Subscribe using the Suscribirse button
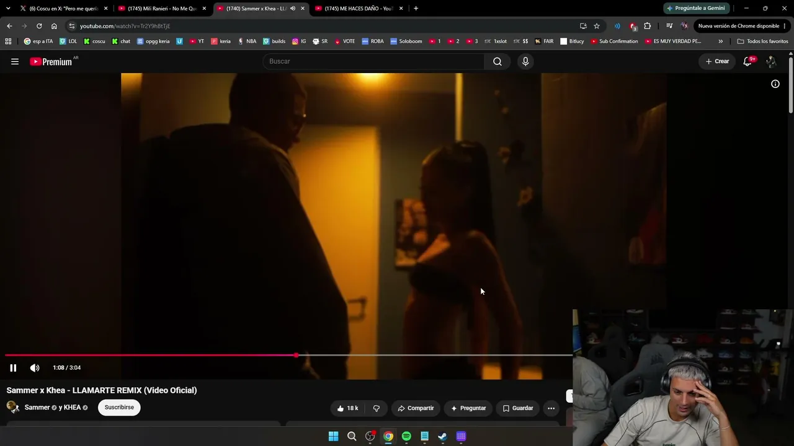 point(119,408)
